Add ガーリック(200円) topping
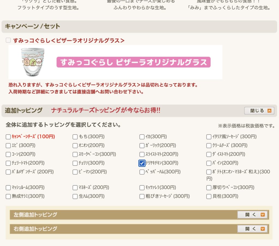Image resolution: width=279 pixels, height=246 pixels. click(x=142, y=145)
